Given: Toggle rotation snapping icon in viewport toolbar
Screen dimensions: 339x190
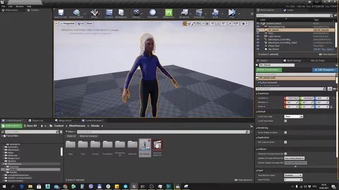Looking at the screenshot, I should [x=218, y=23].
